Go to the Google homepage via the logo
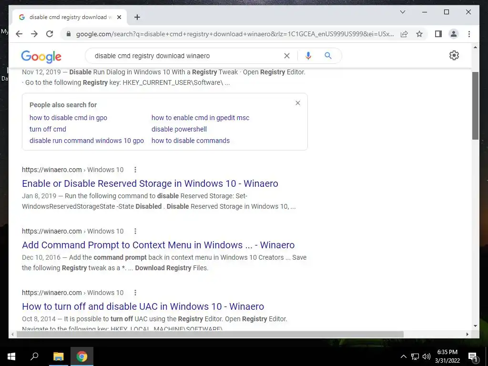The image size is (488, 366). coord(41,57)
